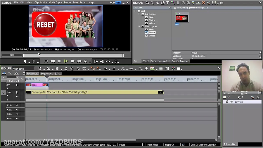Click the Save project icon in timeline toolbar
Viewport: 263px width, 148px height.
pyautogui.click(x=57, y=68)
